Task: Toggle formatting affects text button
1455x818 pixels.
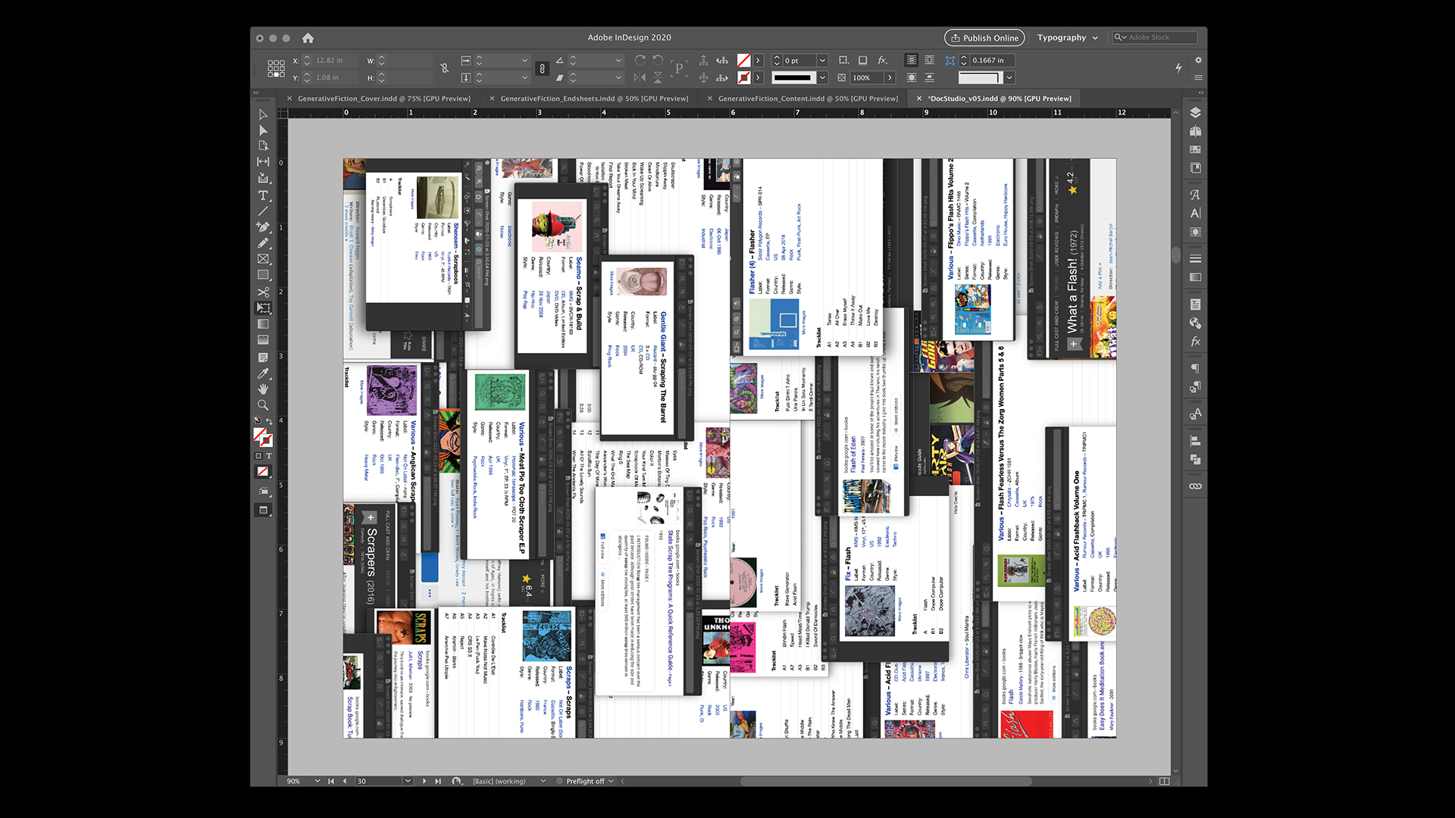Action: click(x=268, y=456)
